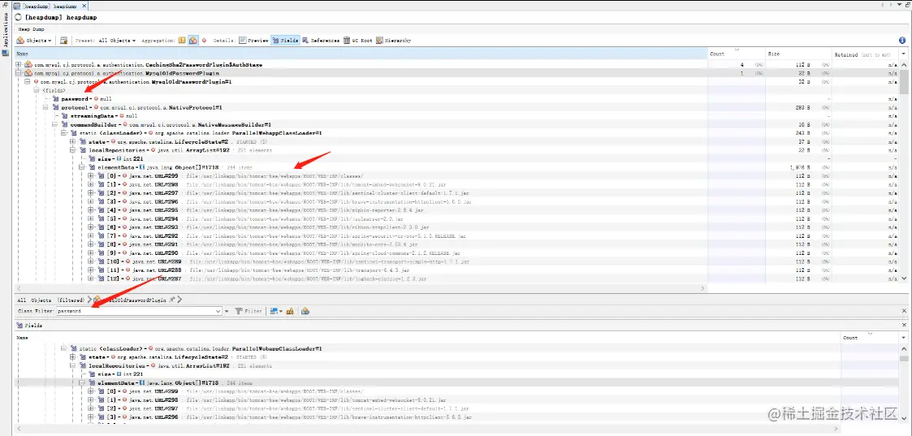Collapse the commandBuilder NativeMessageBuilder#1 field
This screenshot has height=436, width=912.
[55, 124]
